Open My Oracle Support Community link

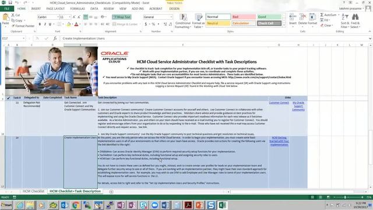(298, 106)
